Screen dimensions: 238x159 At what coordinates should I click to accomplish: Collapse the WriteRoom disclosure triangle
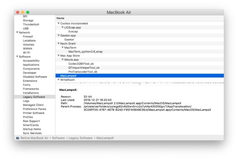coord(59,80)
